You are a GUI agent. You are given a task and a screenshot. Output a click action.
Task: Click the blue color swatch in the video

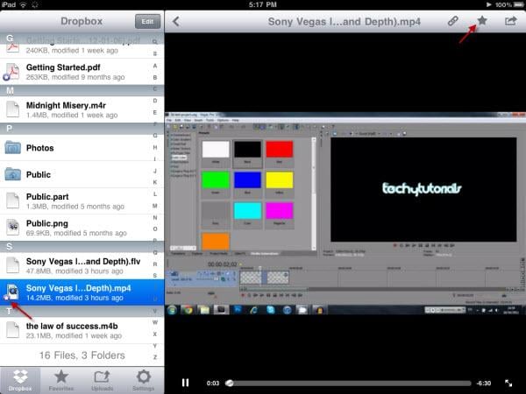[247, 180]
